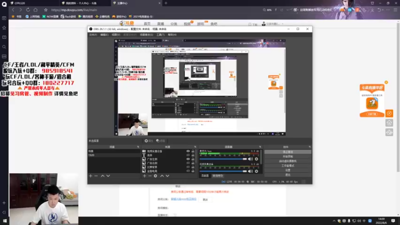Pop out the audio mixer dock icon

260,147
